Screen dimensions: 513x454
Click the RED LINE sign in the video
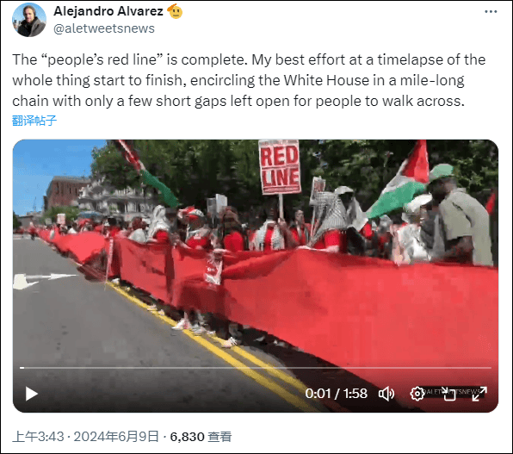(280, 167)
